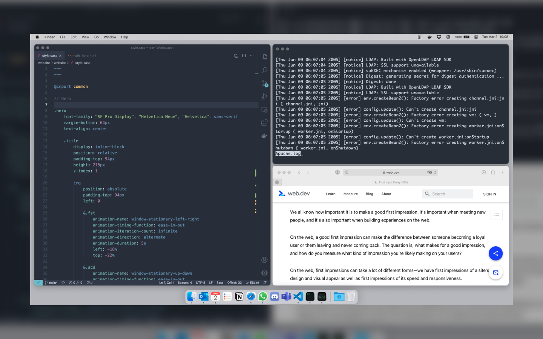
Task: Open Measure on web.dev navigation
Action: pos(351,194)
